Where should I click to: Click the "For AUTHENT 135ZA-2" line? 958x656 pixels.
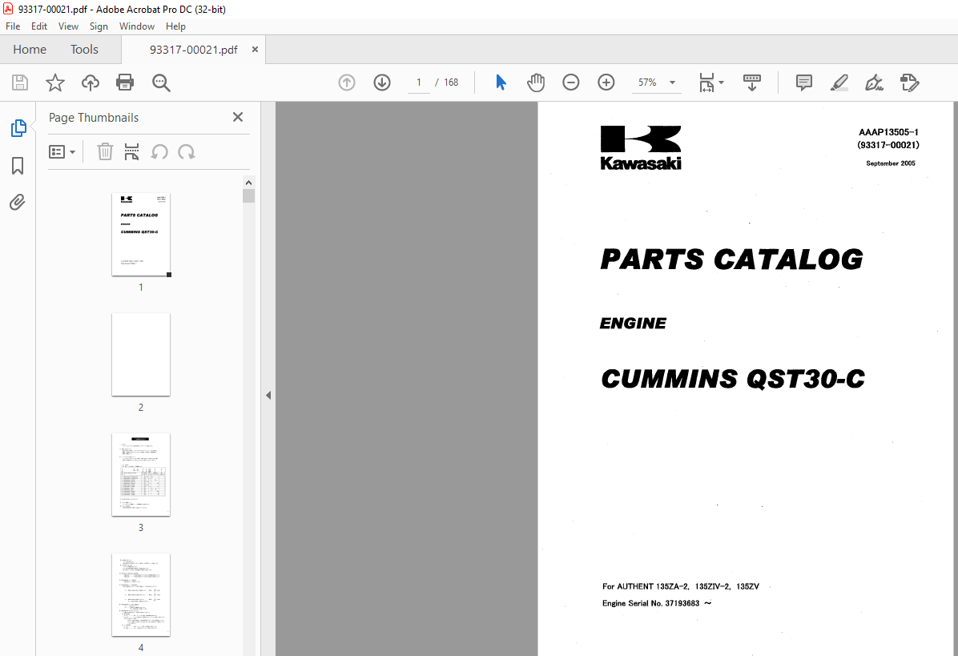coord(681,586)
